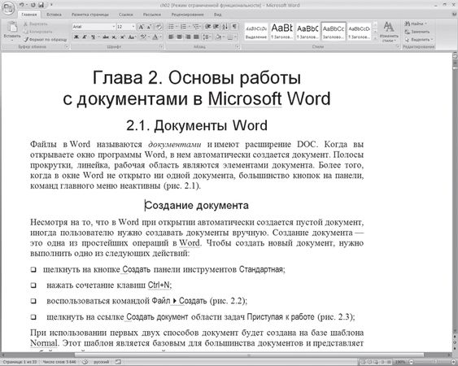
Task: Center-align the paragraph
Action: click(x=179, y=37)
